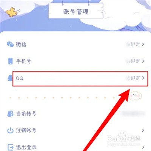Screen dimensions: 151x151
Task: Open the 微信 binding chevron
Action: coord(143,44)
